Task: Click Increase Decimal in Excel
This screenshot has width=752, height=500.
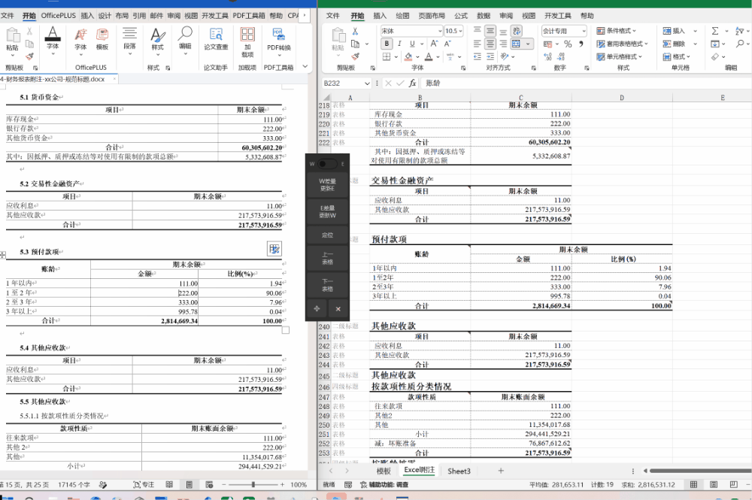Action: pyautogui.click(x=548, y=56)
